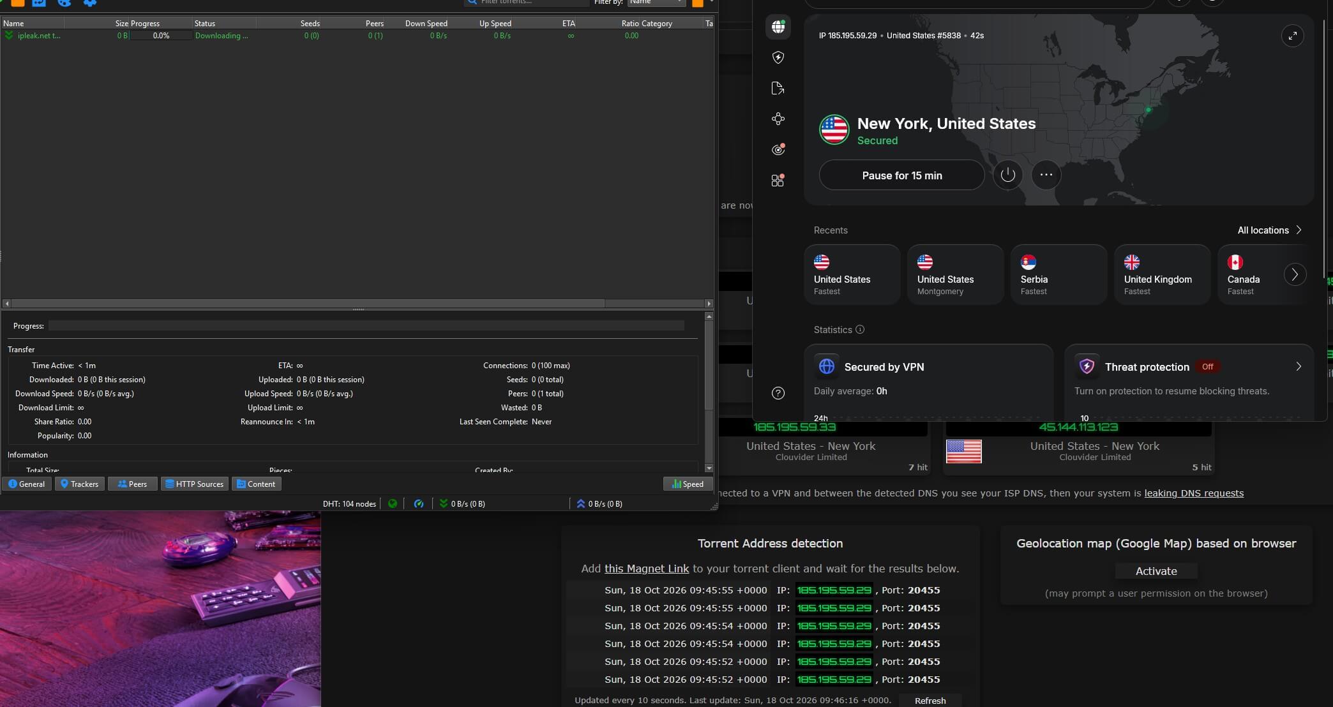Image resolution: width=1333 pixels, height=707 pixels.
Task: Click the United States flag beside New York
Action: 834,130
